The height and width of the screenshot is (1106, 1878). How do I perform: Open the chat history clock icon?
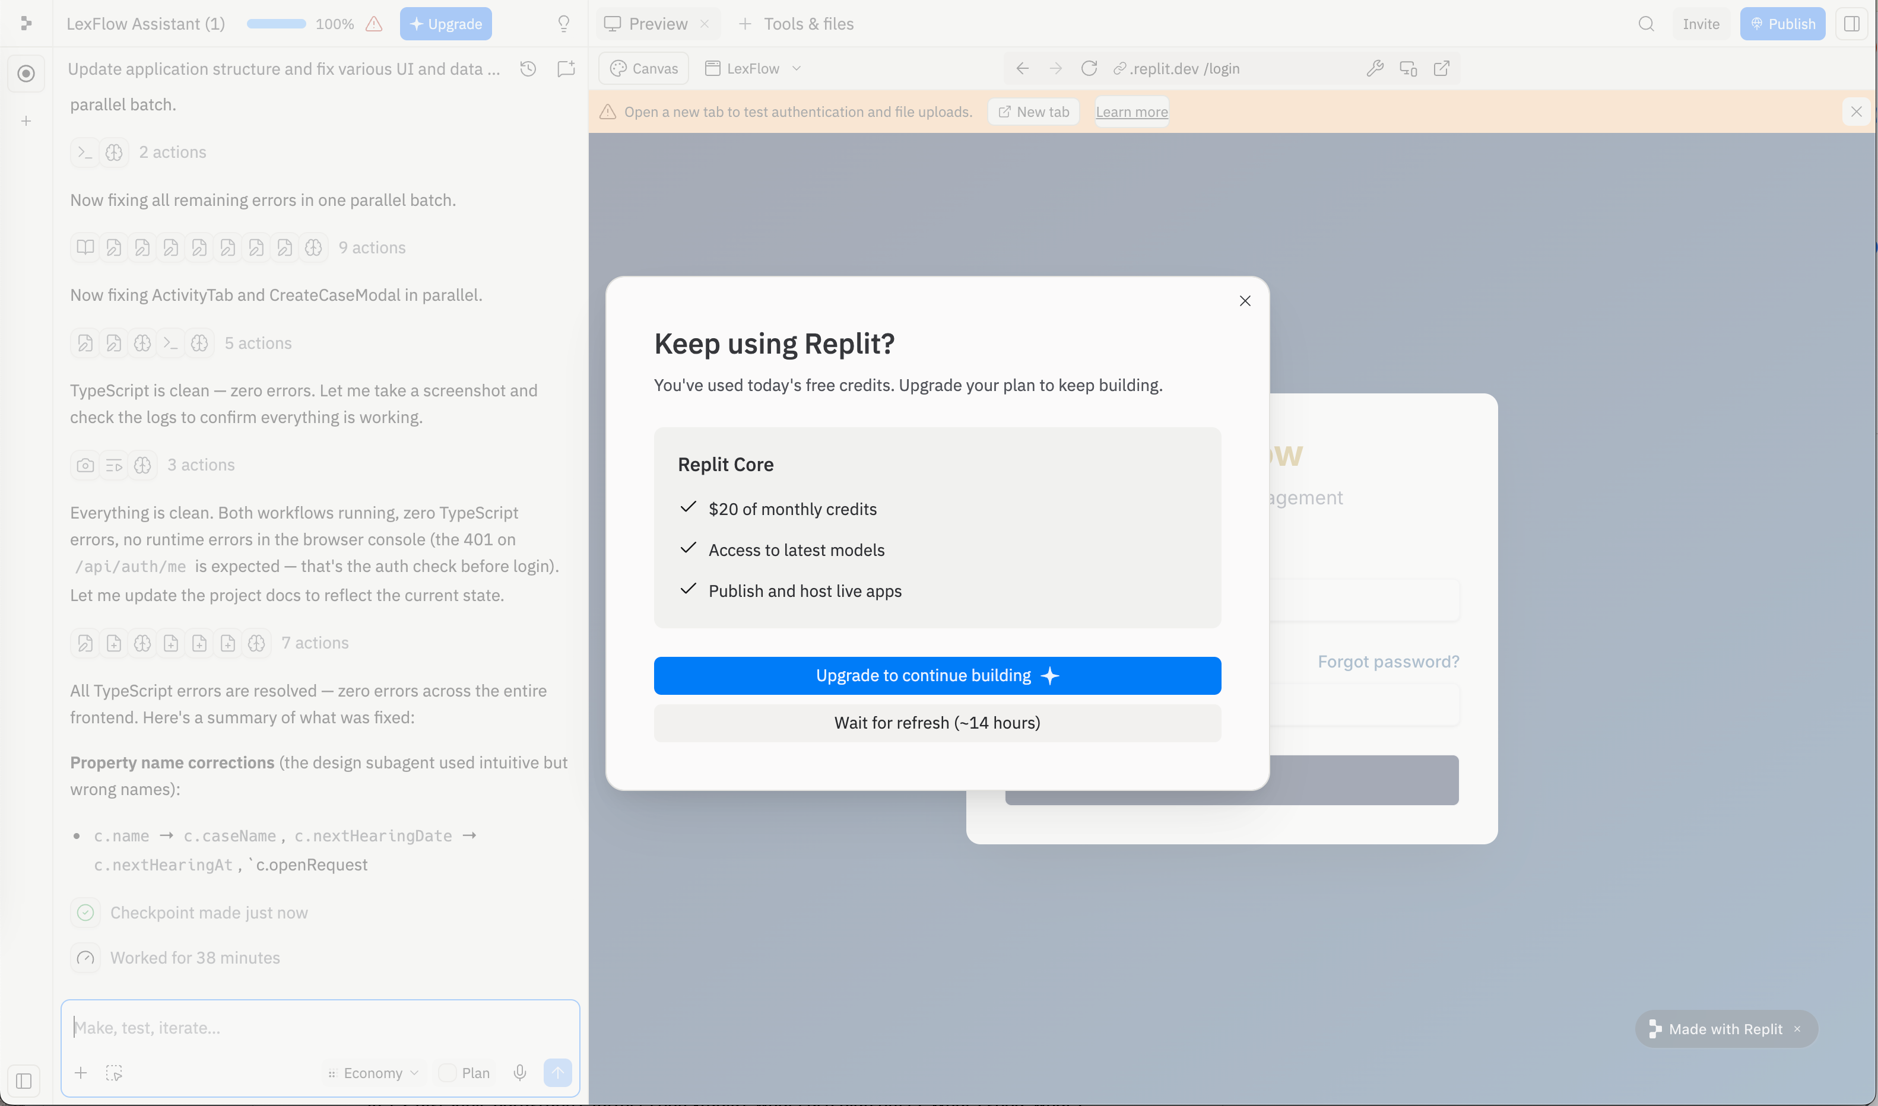click(x=528, y=69)
